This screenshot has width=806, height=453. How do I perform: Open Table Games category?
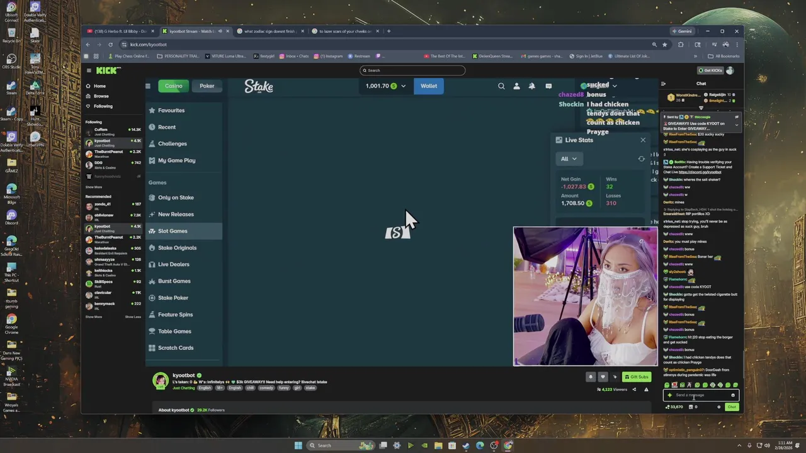tap(184, 331)
